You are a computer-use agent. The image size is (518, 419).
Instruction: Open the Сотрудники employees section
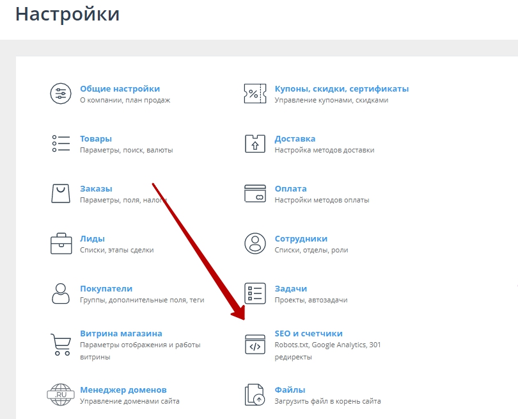[302, 238]
